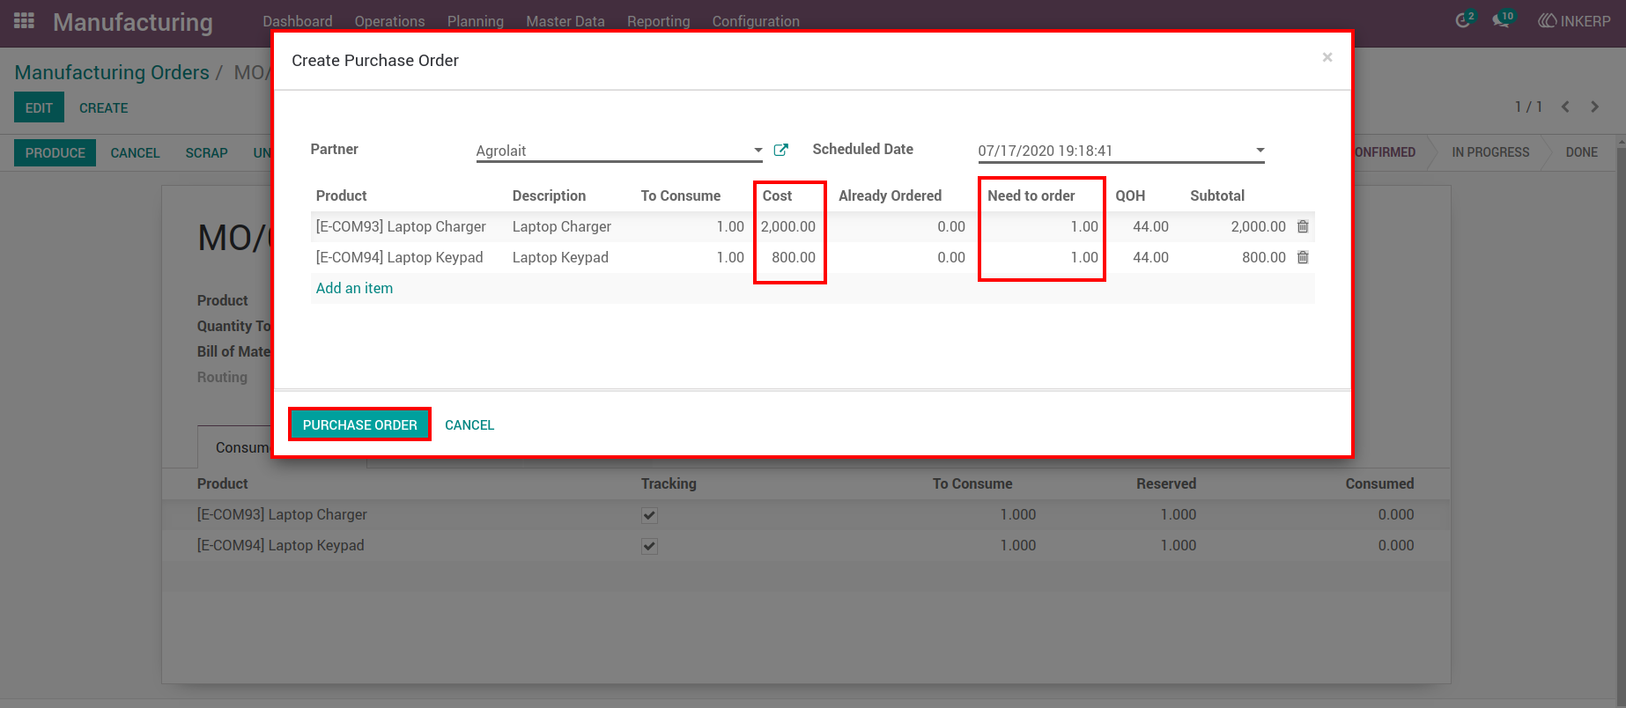Screen dimensions: 1626x708
Task: Click CANCEL in the manufacturing order toolbar
Action: (x=135, y=152)
